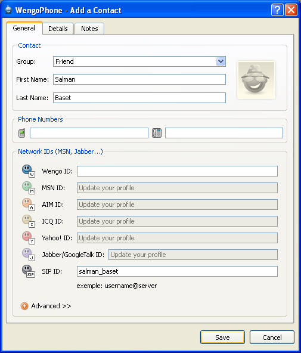Click the contact avatar picture

point(256,80)
